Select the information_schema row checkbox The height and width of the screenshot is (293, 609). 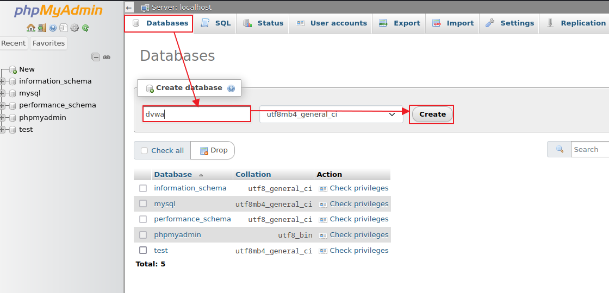click(x=143, y=188)
